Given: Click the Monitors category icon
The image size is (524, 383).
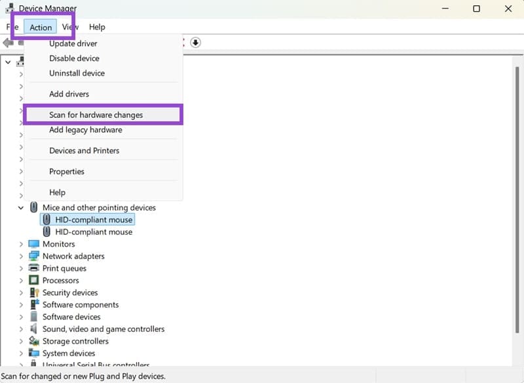Looking at the screenshot, I should pos(33,243).
